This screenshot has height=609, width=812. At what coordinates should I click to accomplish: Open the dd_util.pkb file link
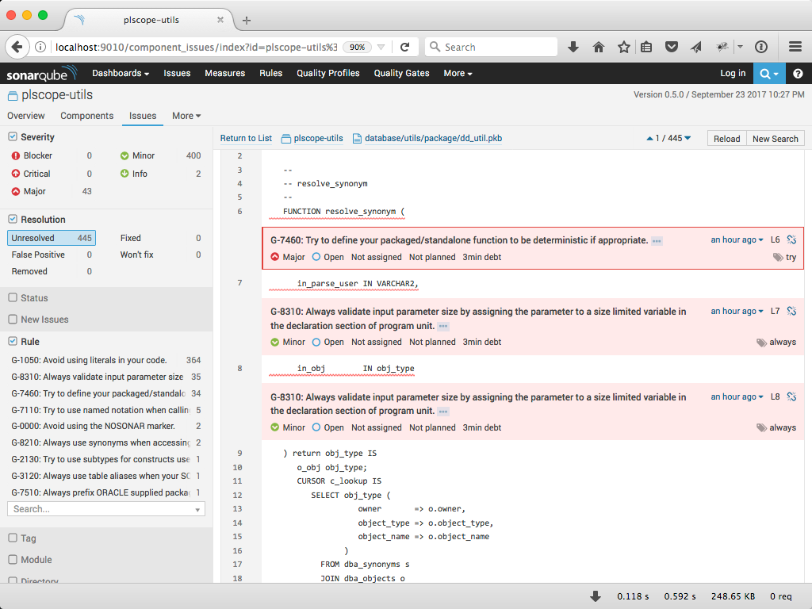coord(433,138)
